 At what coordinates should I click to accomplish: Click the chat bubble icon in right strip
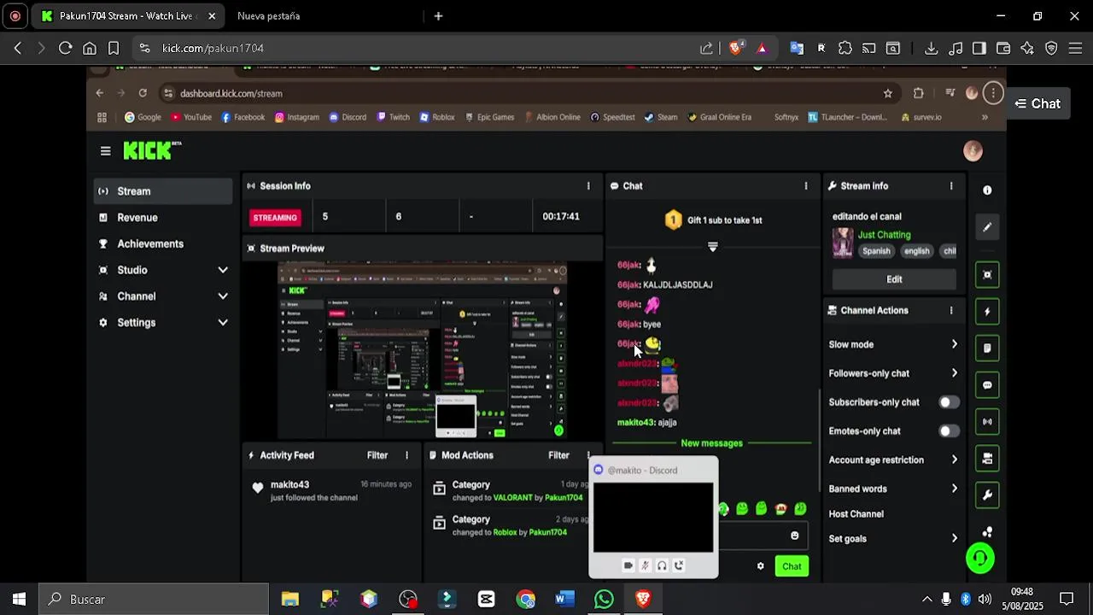(x=987, y=385)
